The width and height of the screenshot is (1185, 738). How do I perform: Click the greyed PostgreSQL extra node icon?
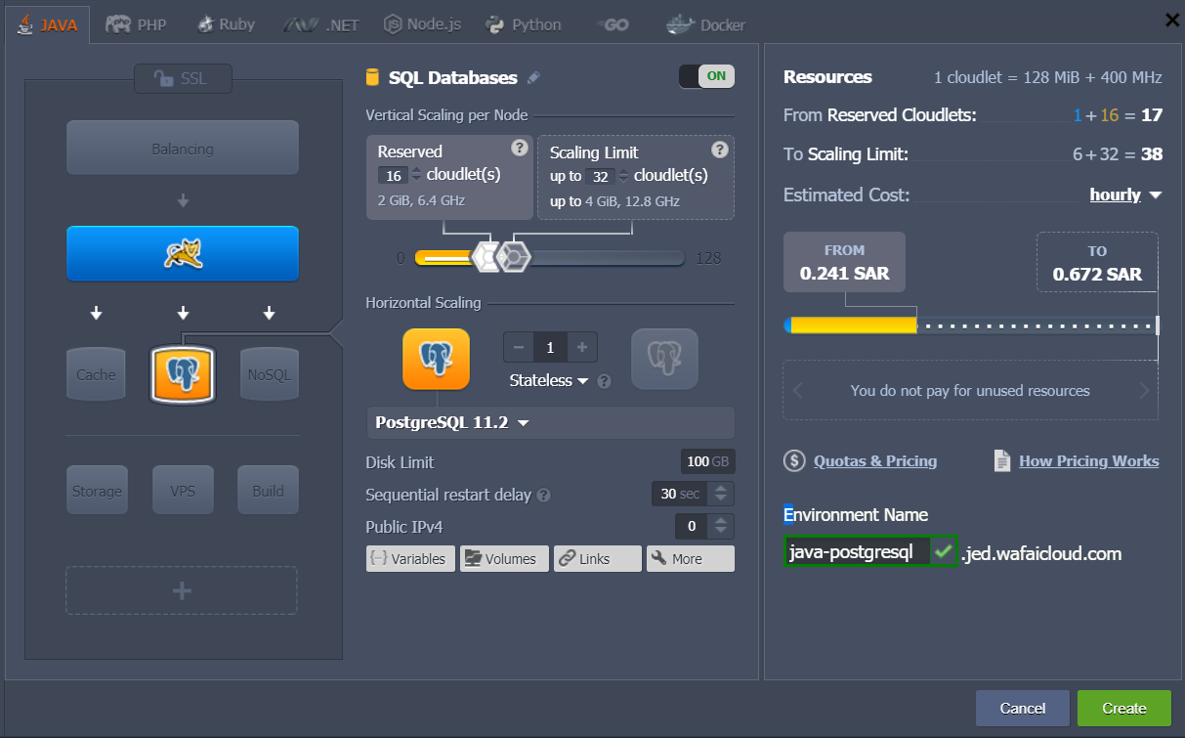point(664,359)
